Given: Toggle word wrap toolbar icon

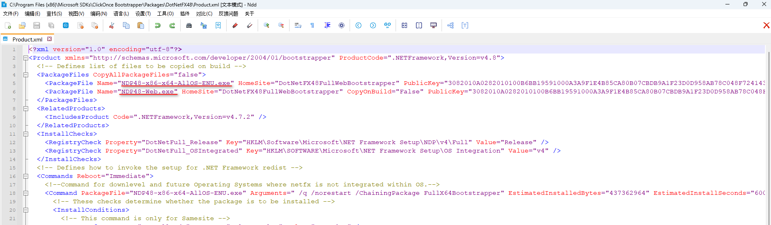Looking at the screenshot, I should tap(298, 25).
